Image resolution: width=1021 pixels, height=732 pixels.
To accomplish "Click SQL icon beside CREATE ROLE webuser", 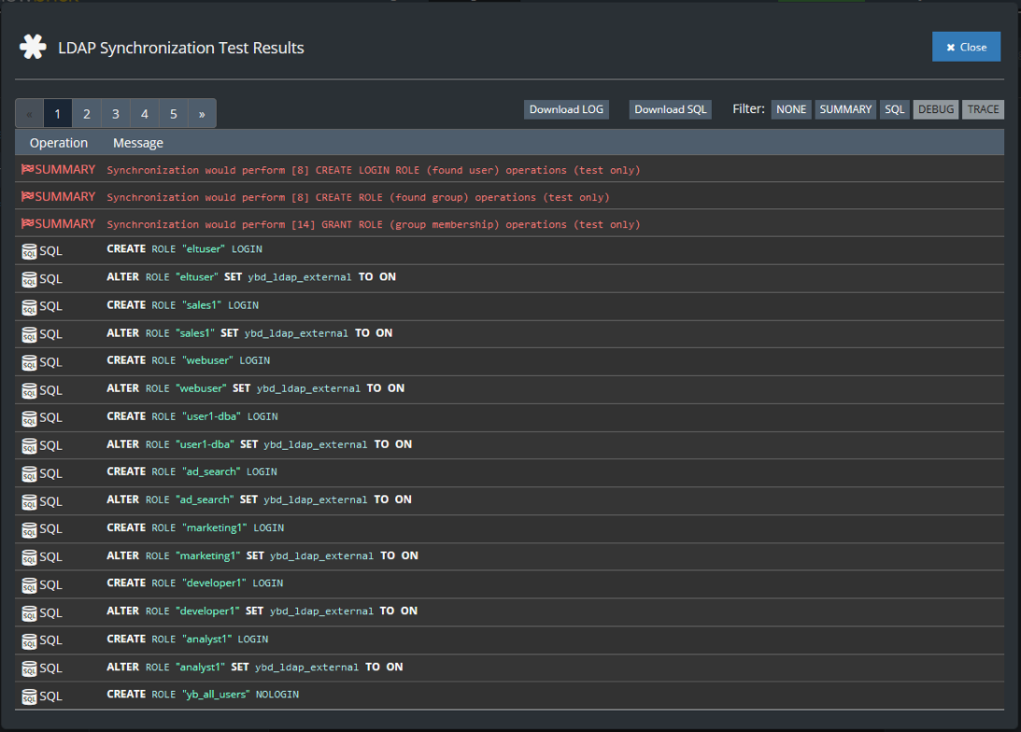I will (29, 362).
